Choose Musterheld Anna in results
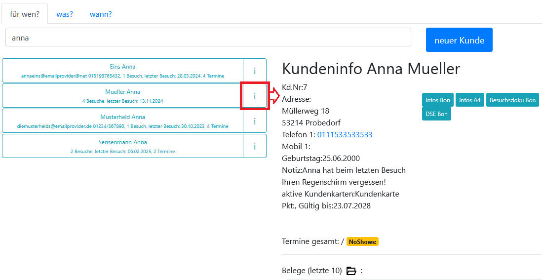The image size is (542, 280). click(x=122, y=121)
